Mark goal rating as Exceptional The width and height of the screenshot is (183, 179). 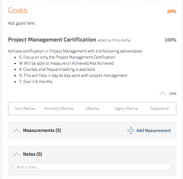[x=160, y=108]
